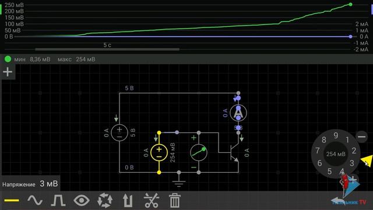Add a component with plus button

[8, 72]
